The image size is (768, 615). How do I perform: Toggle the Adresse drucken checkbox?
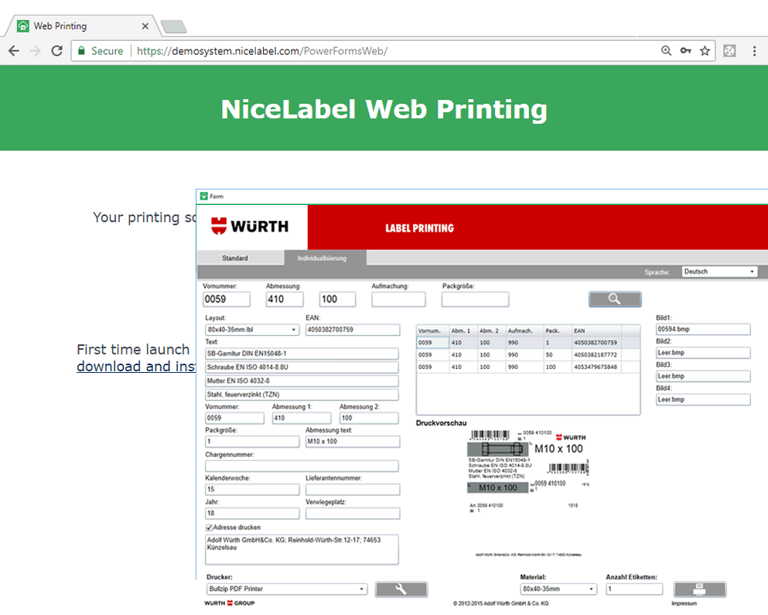(209, 528)
